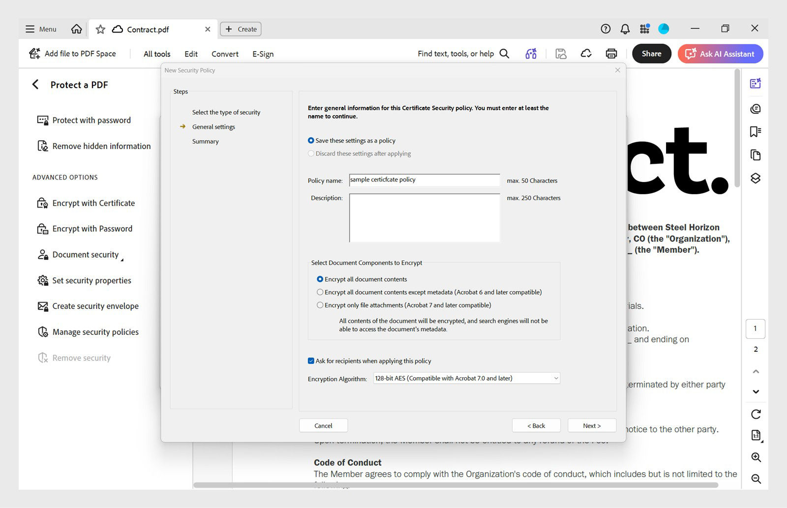Open the Convert menu
Image resolution: width=787 pixels, height=508 pixels.
(225, 54)
